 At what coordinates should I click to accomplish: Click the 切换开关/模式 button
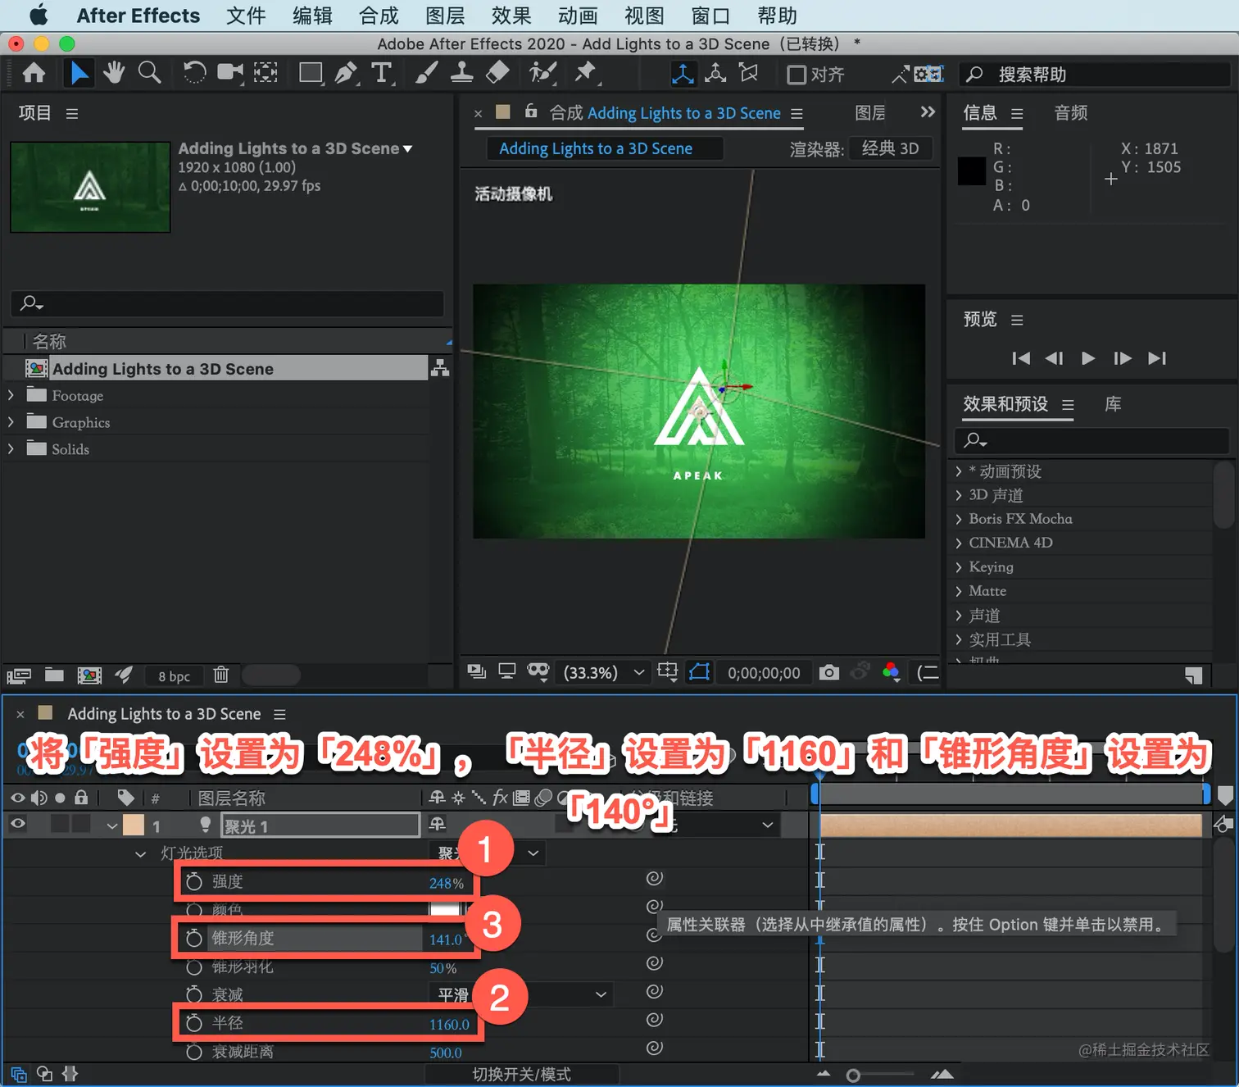(x=522, y=1074)
